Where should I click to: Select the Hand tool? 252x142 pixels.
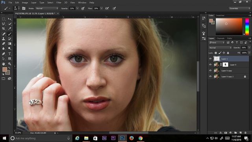4,64
